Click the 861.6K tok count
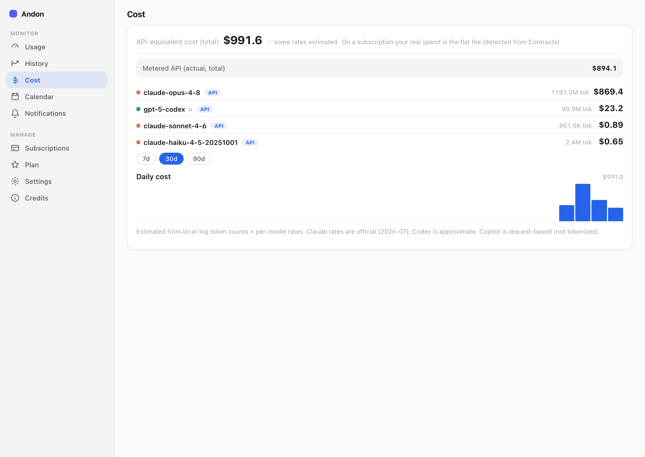This screenshot has height=457, width=645. coord(575,125)
